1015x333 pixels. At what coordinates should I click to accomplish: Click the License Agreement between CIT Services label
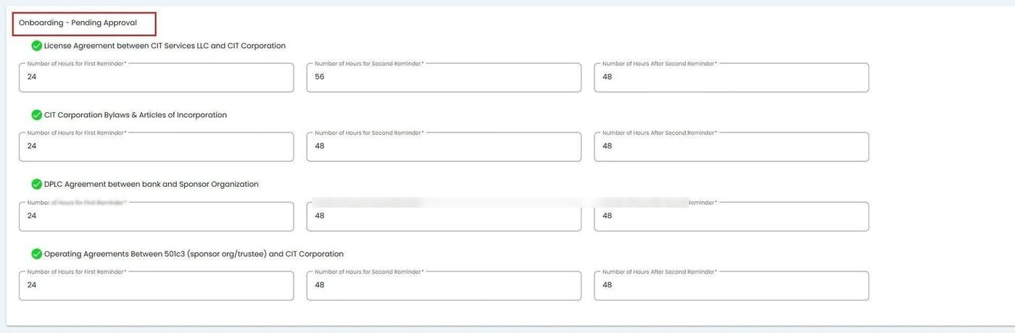[165, 46]
